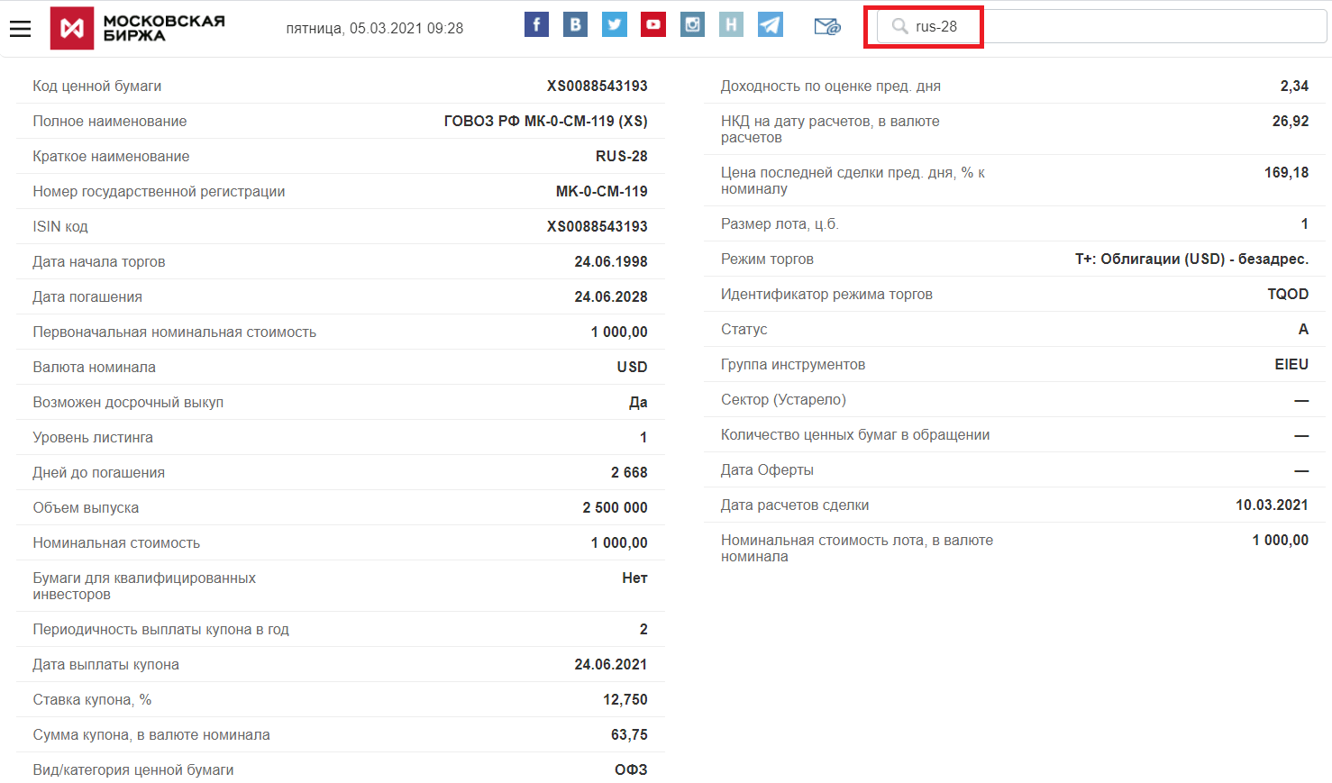This screenshot has height=783, width=1332.
Task: Open the Facebook social page
Action: [536, 24]
